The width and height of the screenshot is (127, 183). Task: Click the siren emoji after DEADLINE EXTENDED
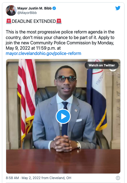click(x=59, y=21)
